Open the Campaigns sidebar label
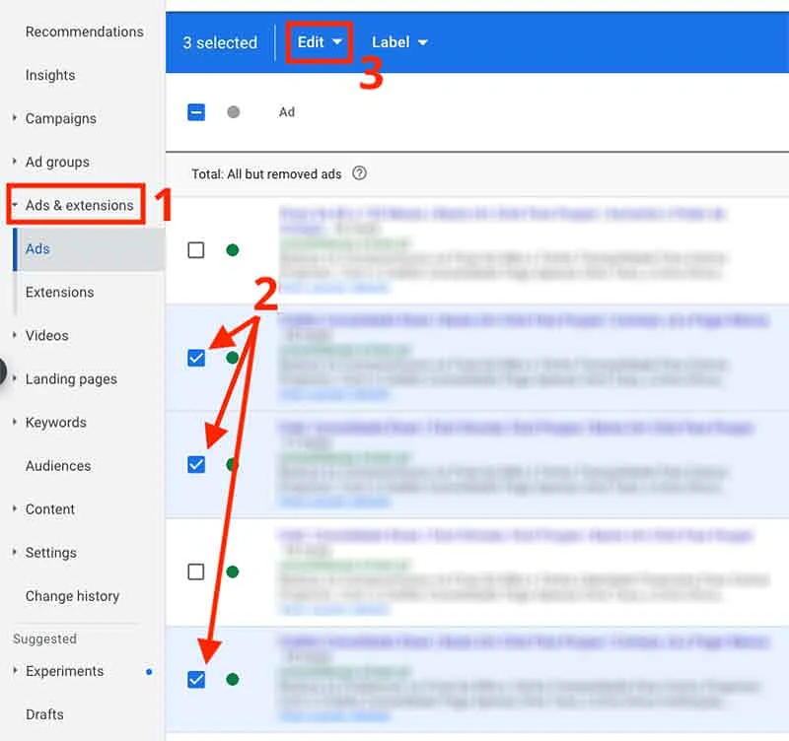Viewport: 789px width, 741px height. 61,118
